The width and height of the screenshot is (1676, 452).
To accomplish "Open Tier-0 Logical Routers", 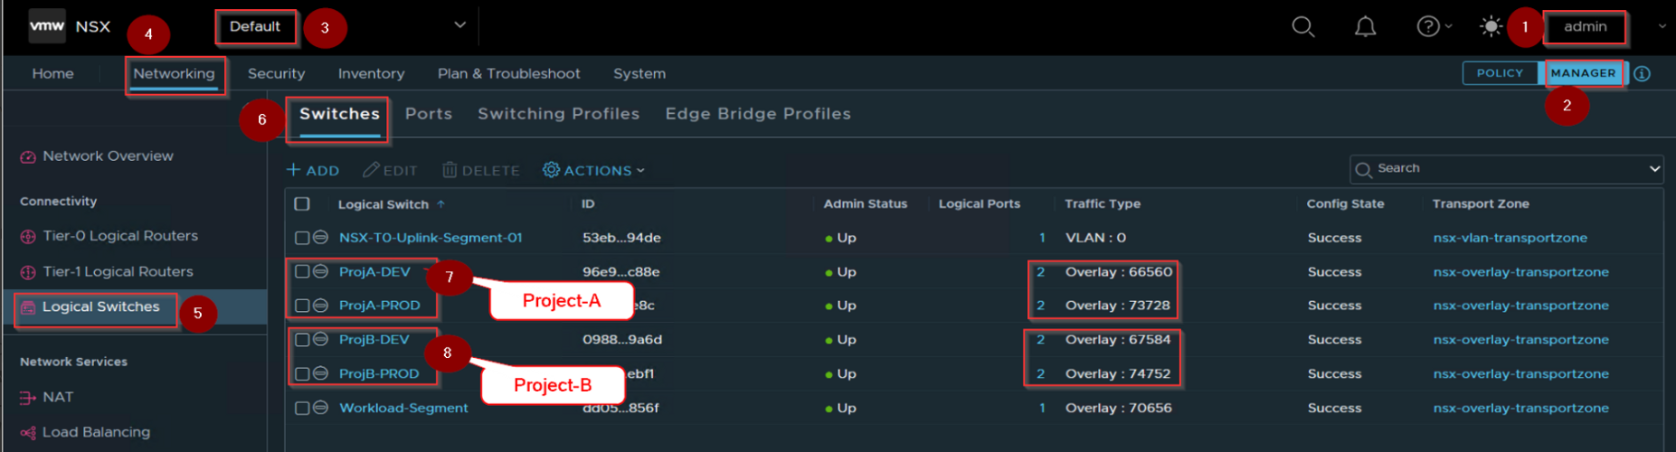I will click(119, 236).
